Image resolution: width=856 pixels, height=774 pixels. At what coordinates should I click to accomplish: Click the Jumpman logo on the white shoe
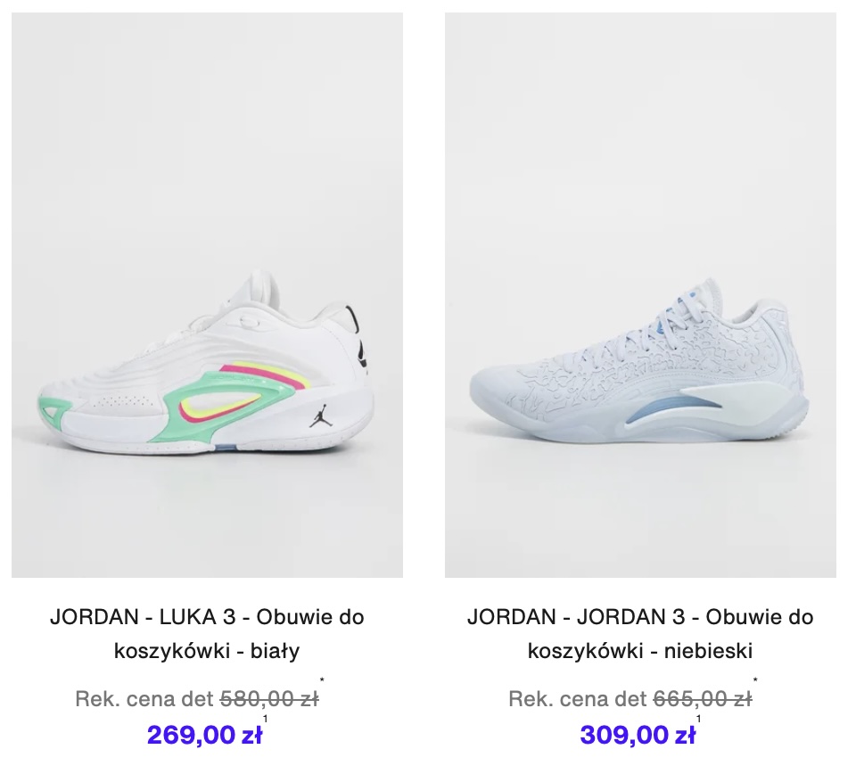point(319,416)
